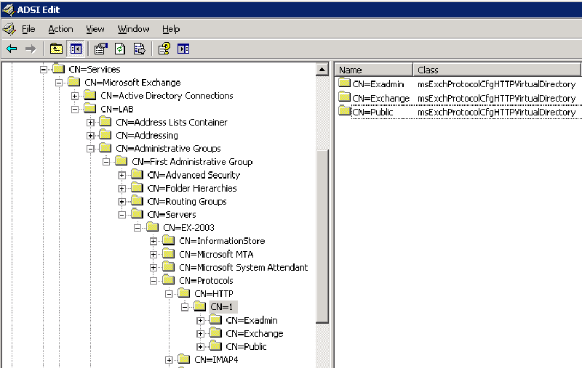This screenshot has width=582, height=368.
Task: Click the Back arrow toolbar icon
Action: tap(12, 49)
